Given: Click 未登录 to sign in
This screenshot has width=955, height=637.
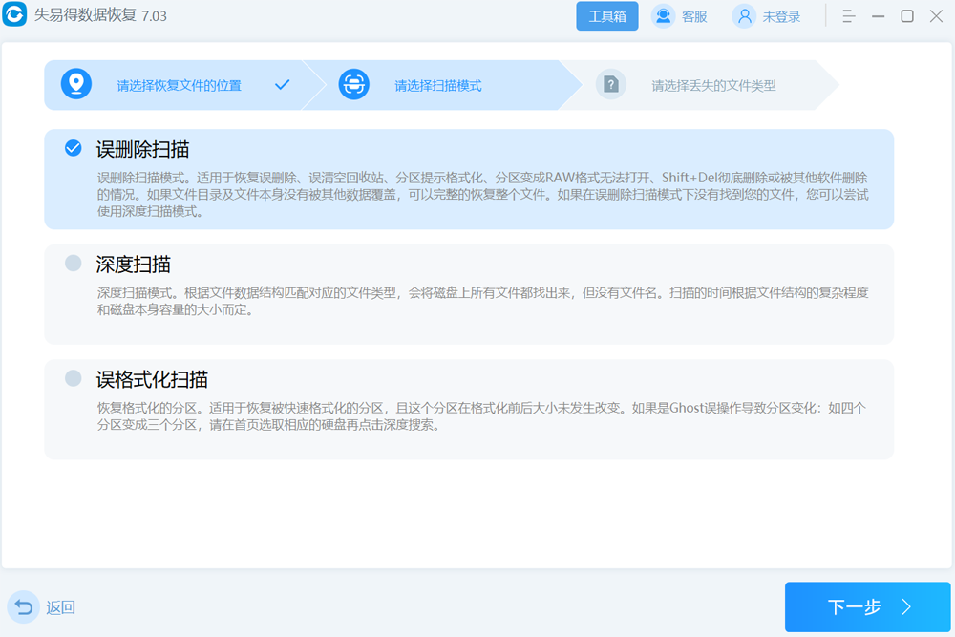Looking at the screenshot, I should pos(781,15).
